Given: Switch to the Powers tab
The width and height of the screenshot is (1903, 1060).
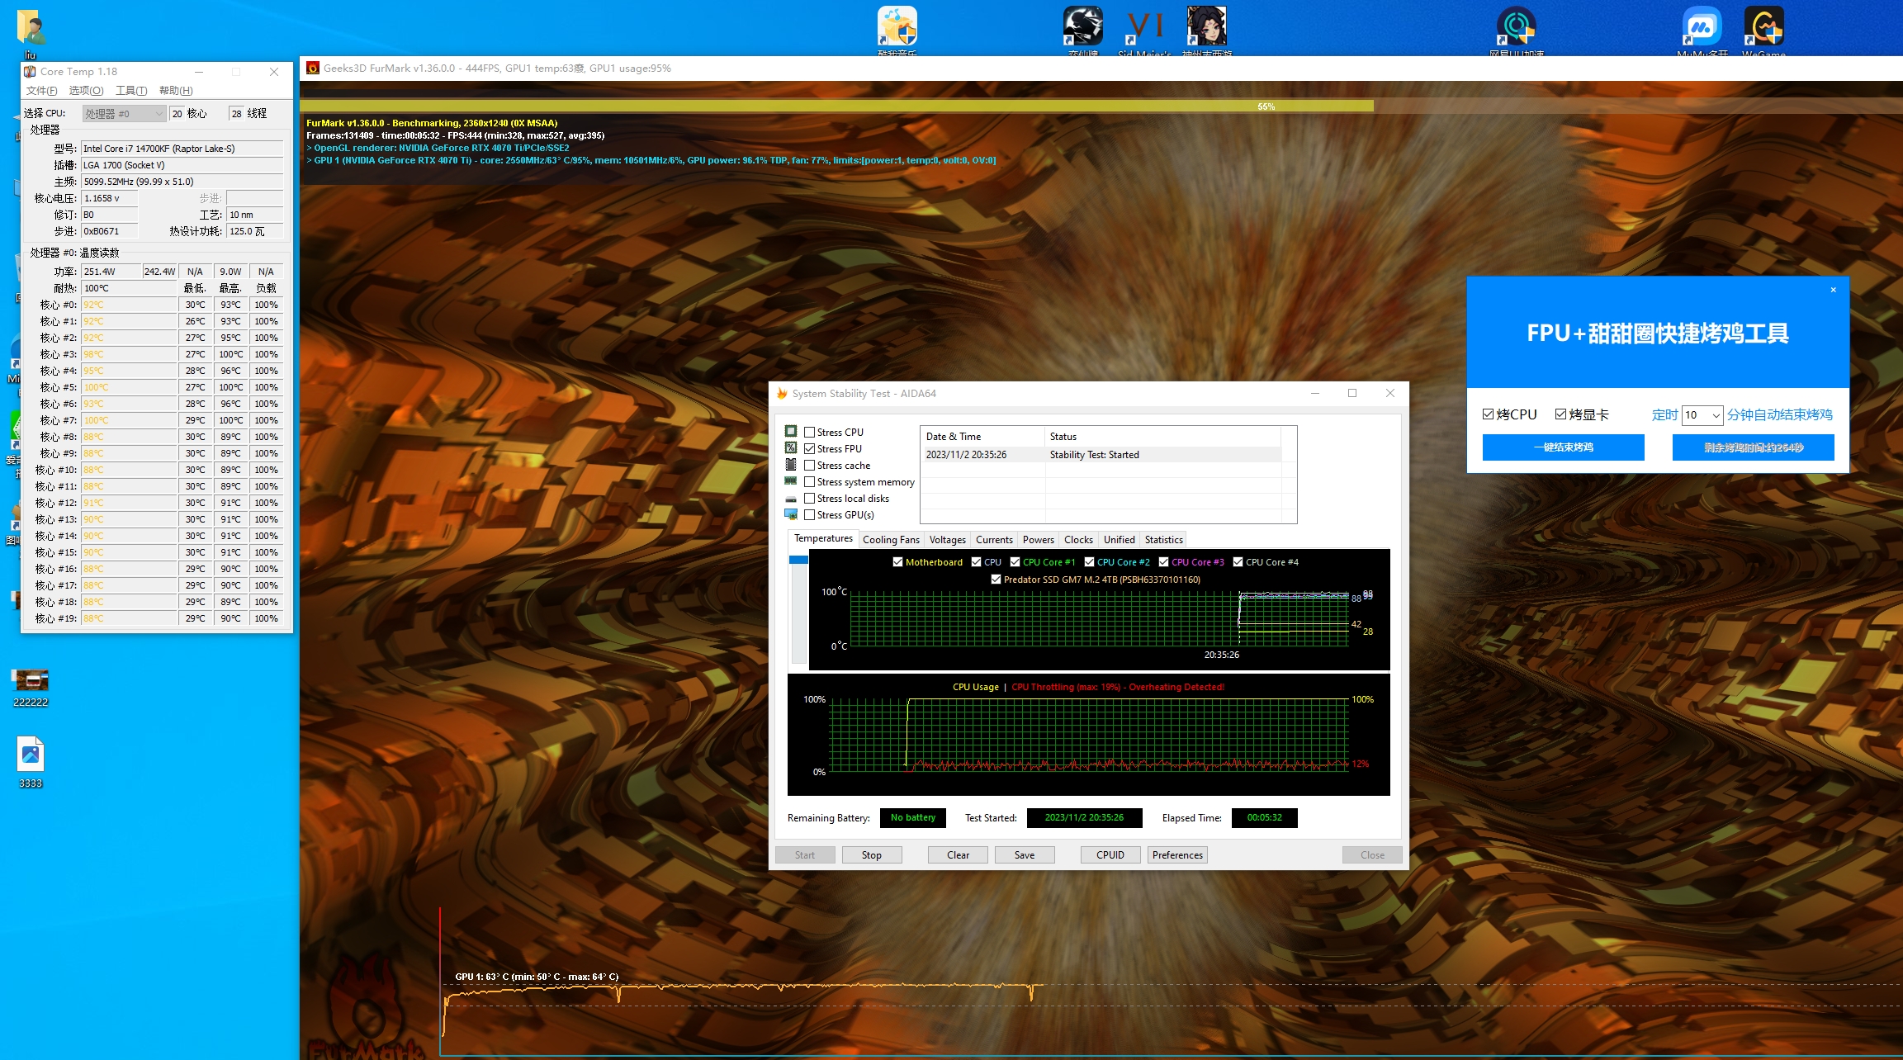Looking at the screenshot, I should (x=1038, y=539).
